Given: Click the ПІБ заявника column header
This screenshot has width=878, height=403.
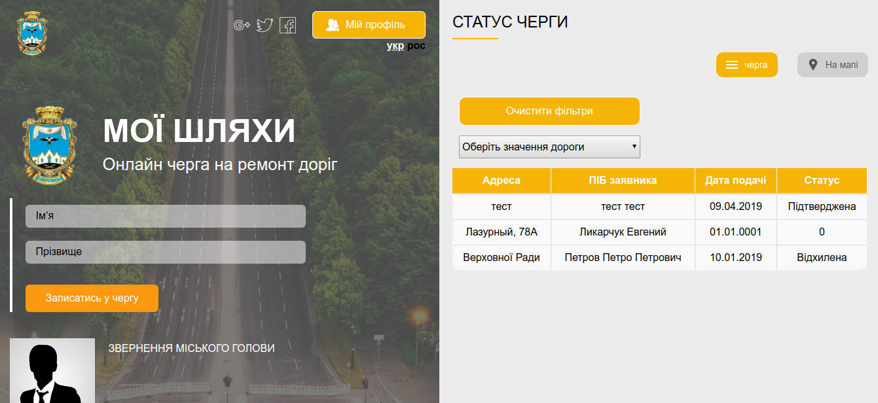Looking at the screenshot, I should tap(623, 181).
